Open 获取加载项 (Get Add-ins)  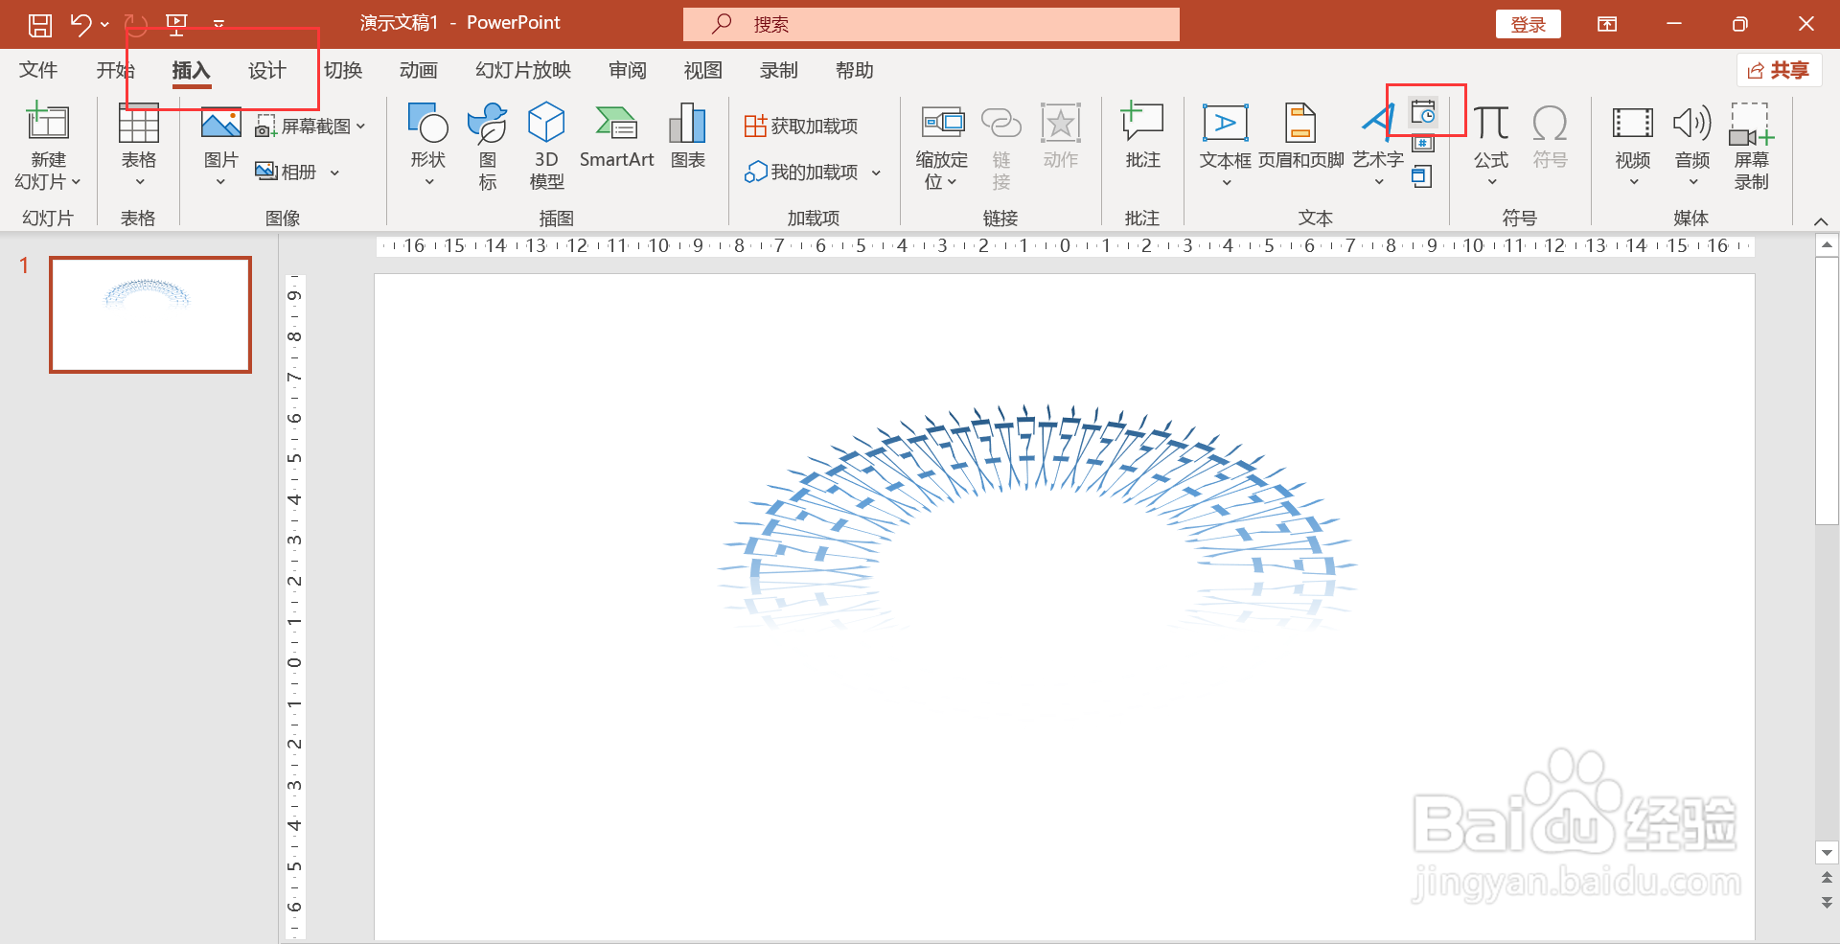(801, 126)
